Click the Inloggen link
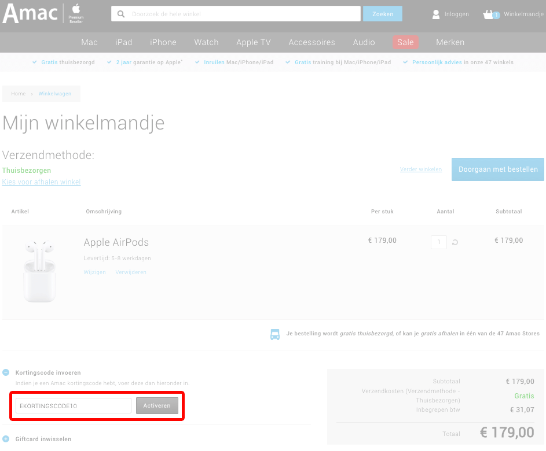This screenshot has height=451, width=546. [x=456, y=14]
